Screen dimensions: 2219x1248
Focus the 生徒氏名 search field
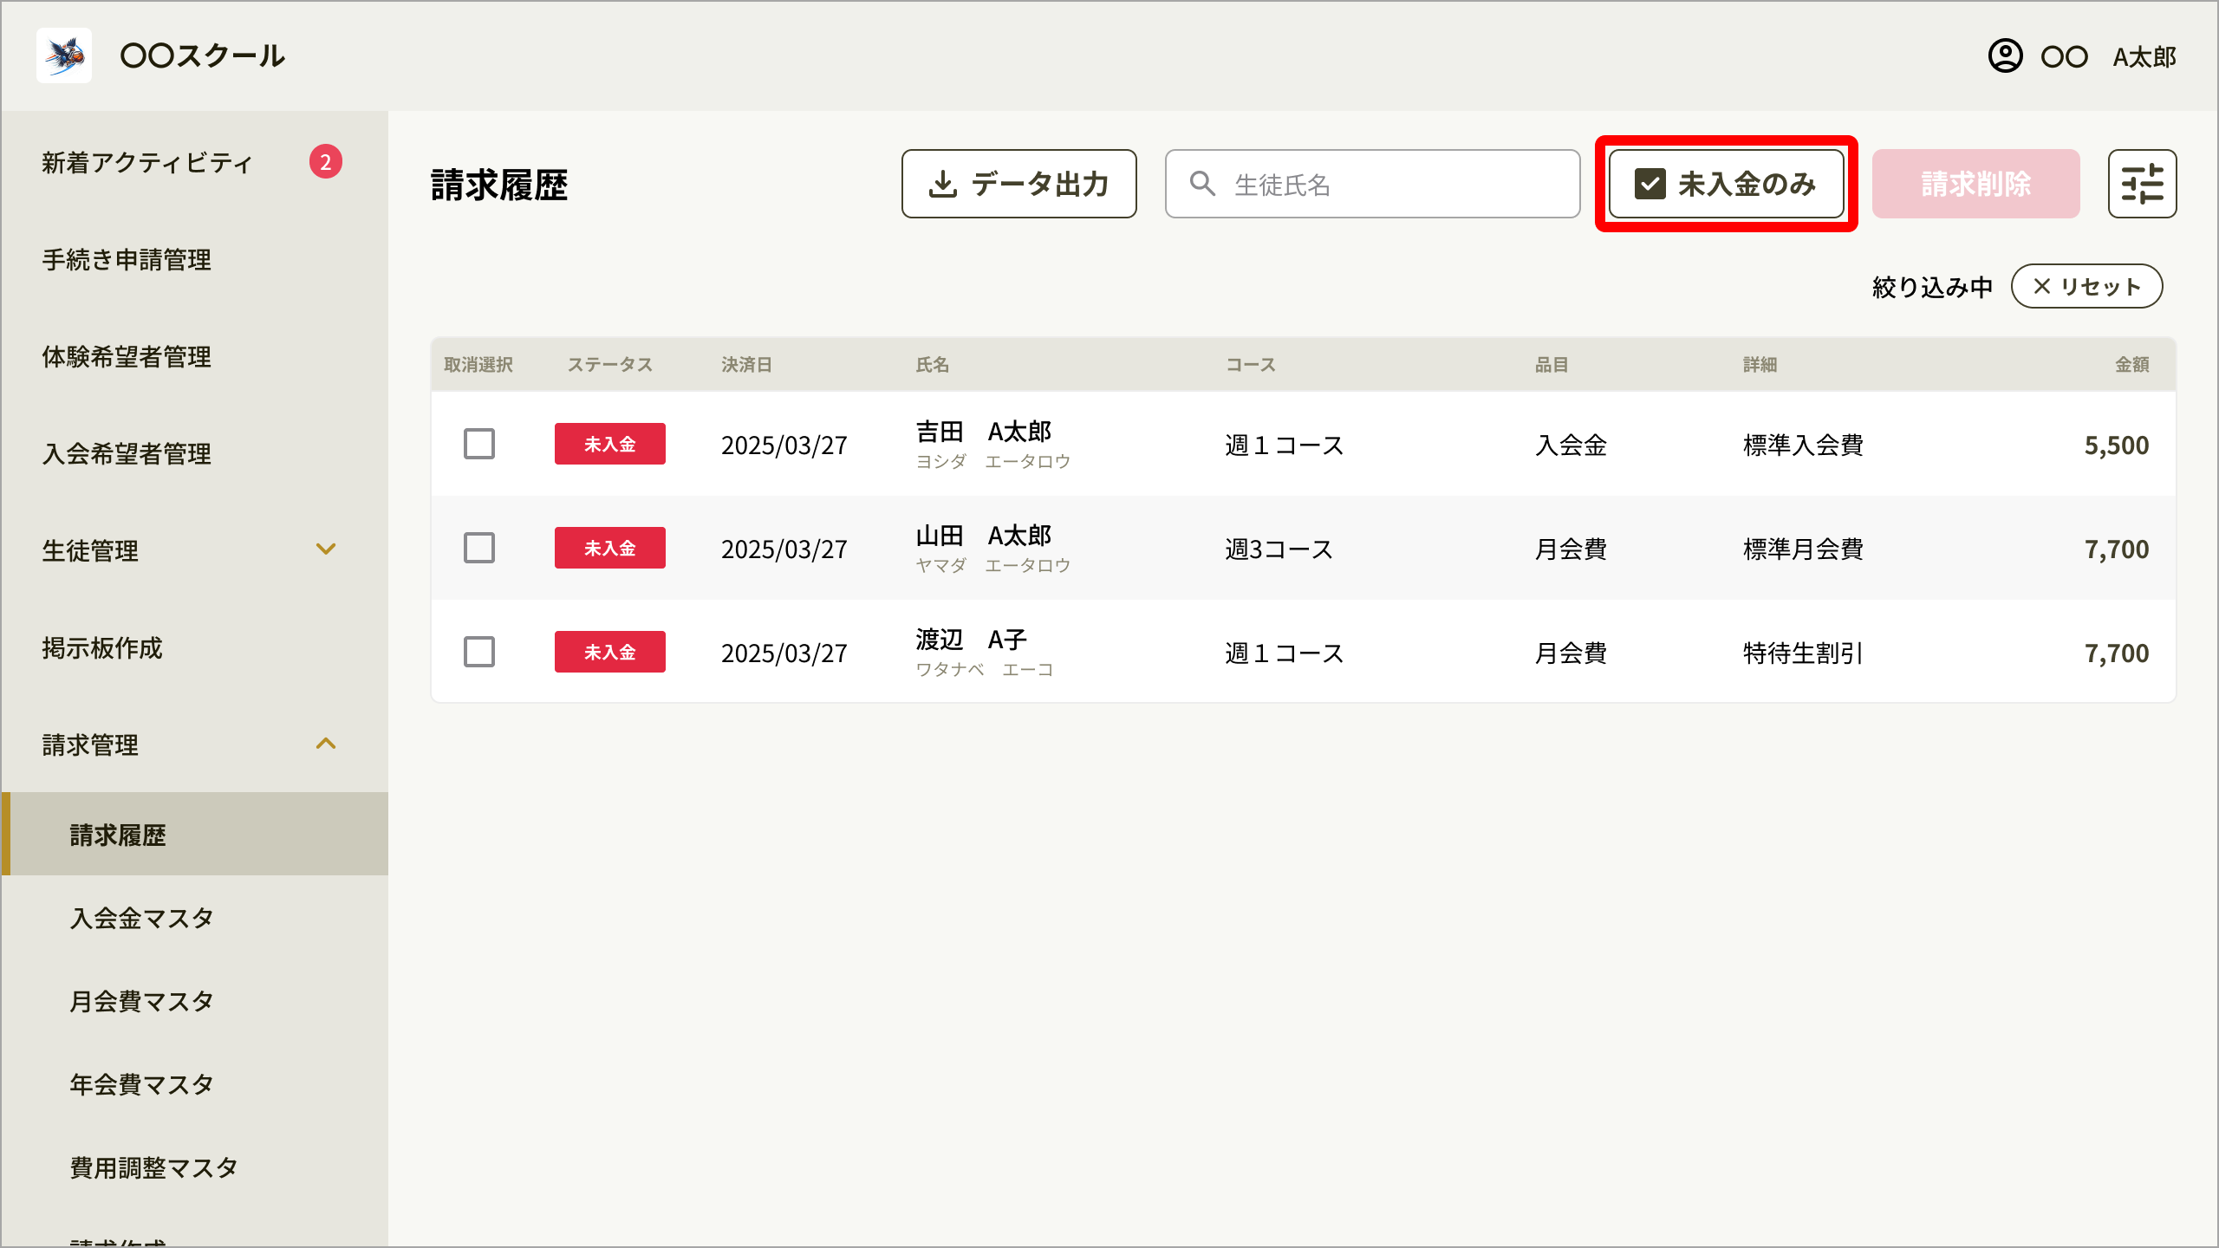tap(1372, 184)
